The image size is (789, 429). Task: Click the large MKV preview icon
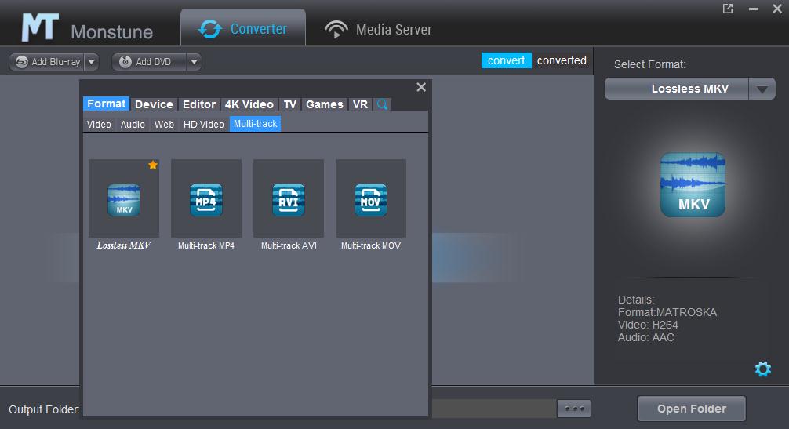693,185
